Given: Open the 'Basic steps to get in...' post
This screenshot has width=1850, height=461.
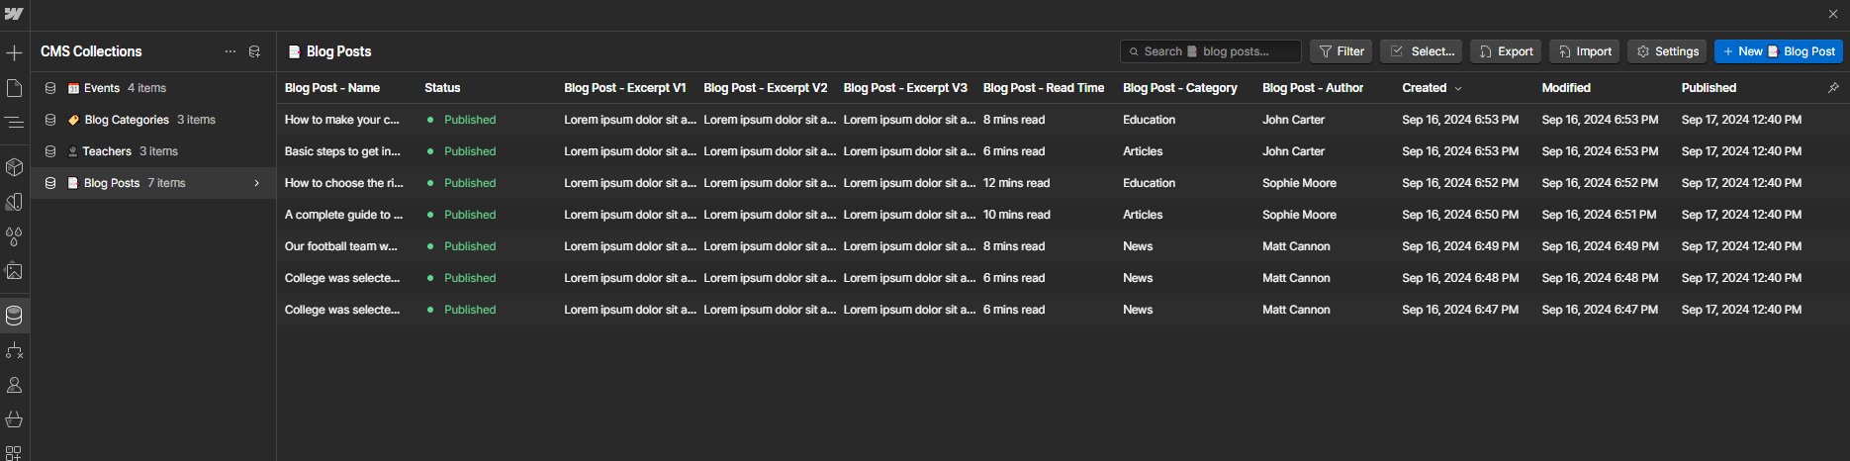Looking at the screenshot, I should [x=342, y=151].
